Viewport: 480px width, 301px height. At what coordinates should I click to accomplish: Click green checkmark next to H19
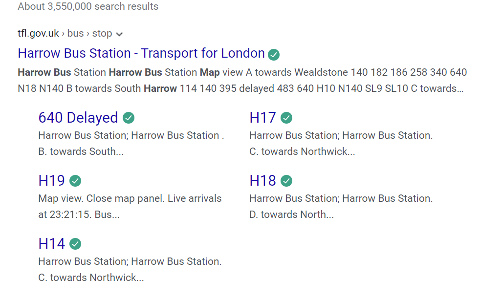[75, 181]
